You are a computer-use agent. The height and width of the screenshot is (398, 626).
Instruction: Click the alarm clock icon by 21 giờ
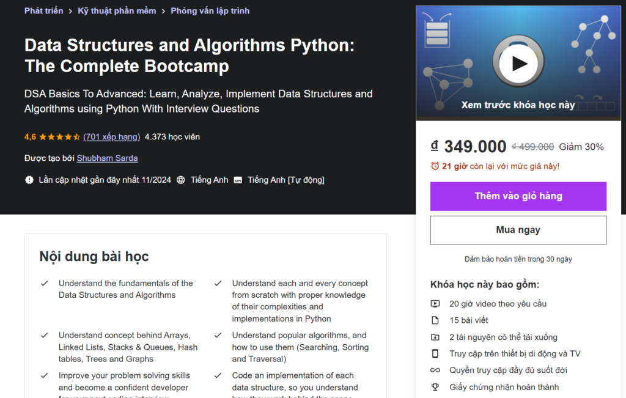pyautogui.click(x=435, y=166)
